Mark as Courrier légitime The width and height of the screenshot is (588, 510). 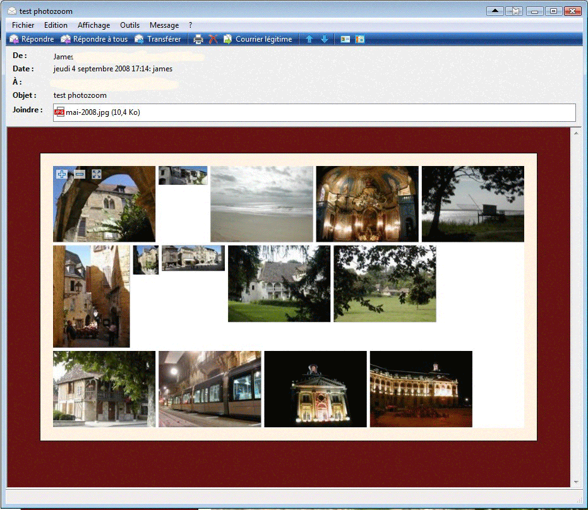[258, 39]
